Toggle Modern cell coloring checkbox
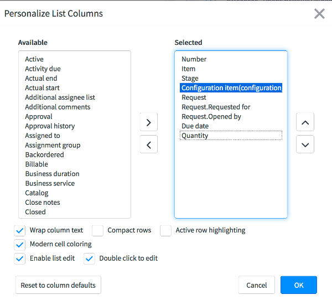 click(20, 244)
